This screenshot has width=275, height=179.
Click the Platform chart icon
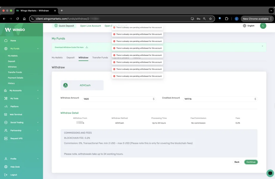coord(6,107)
